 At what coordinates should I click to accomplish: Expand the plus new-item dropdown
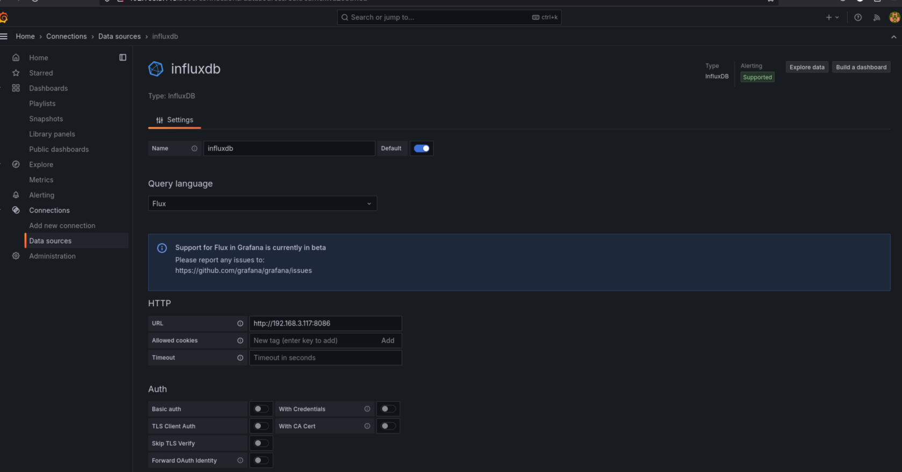pyautogui.click(x=832, y=18)
